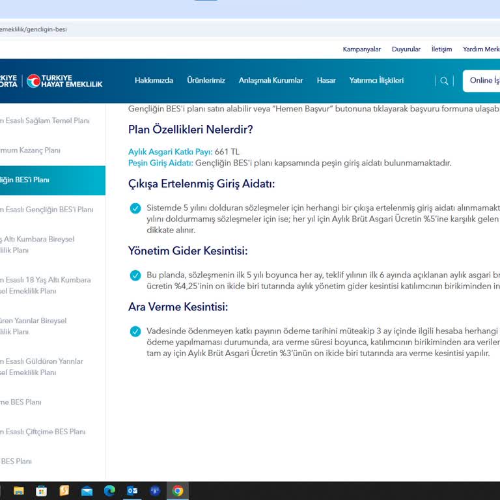500x500 pixels.
Task: Select the Kazanç Planı sidebar item
Action: tap(30, 150)
